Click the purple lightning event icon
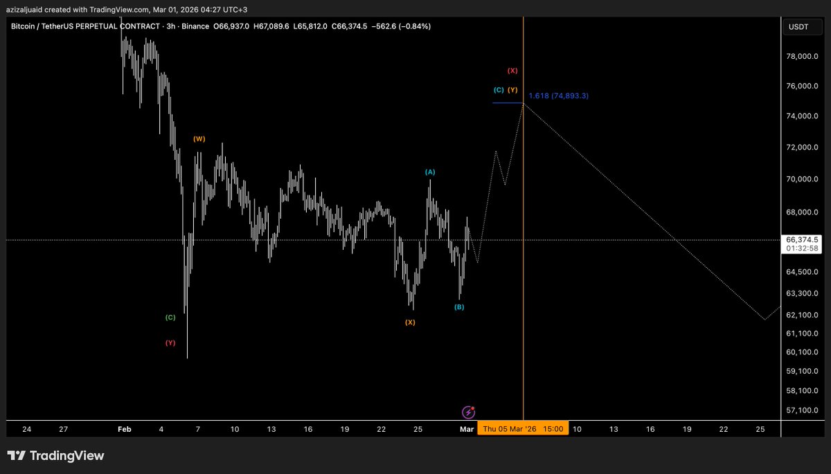The image size is (831, 474). pyautogui.click(x=468, y=412)
